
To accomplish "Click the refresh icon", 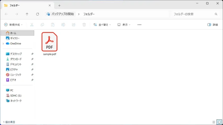I will pos(37,14).
